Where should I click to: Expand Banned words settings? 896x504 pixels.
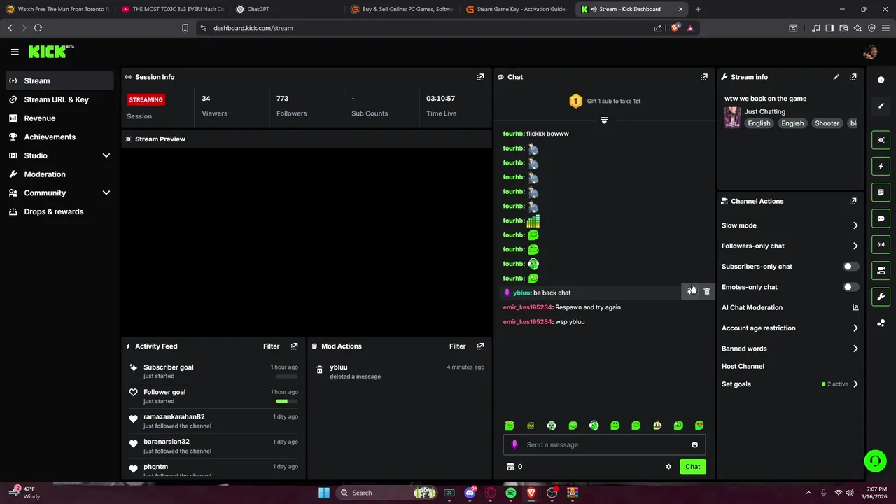tap(855, 349)
